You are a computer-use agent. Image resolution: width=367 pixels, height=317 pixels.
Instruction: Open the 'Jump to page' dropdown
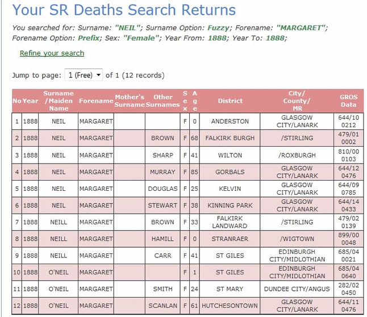click(83, 75)
